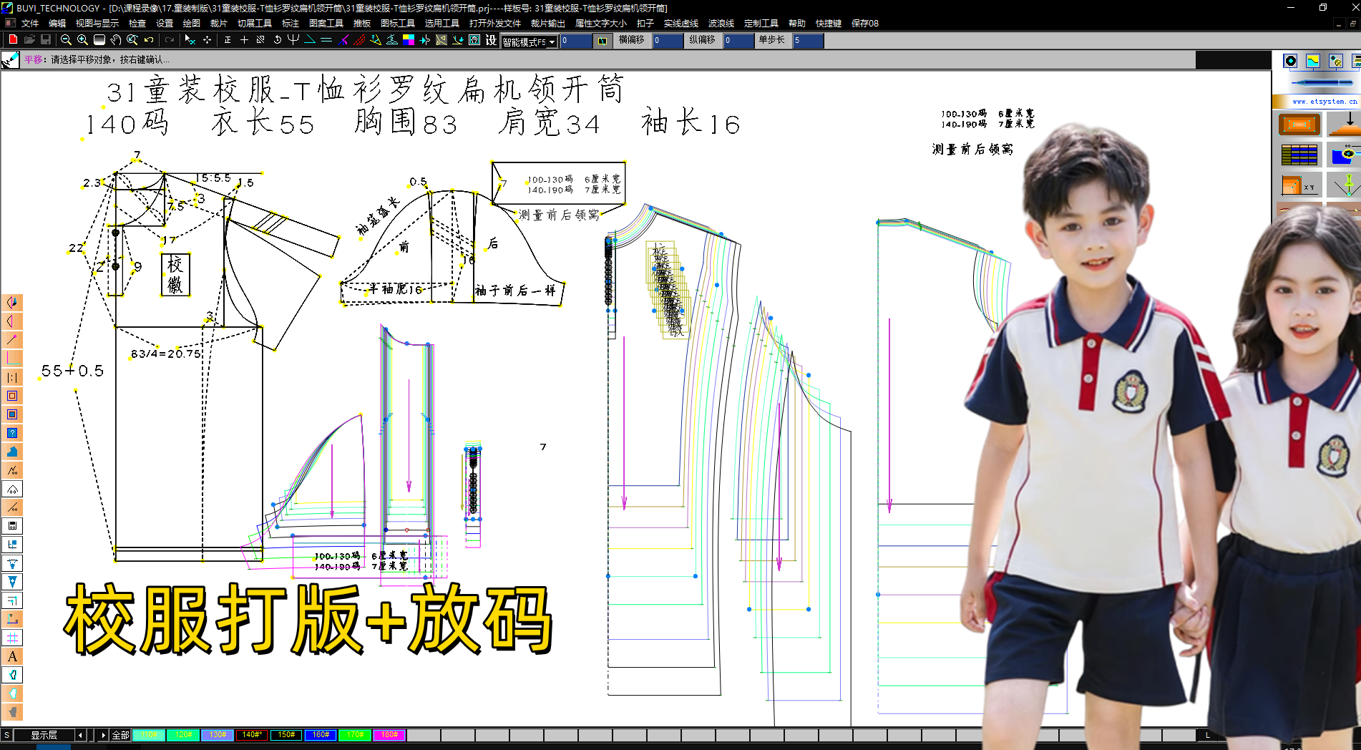This screenshot has height=750, width=1361.
Task: Click the 单步长 value field
Action: pyautogui.click(x=808, y=41)
